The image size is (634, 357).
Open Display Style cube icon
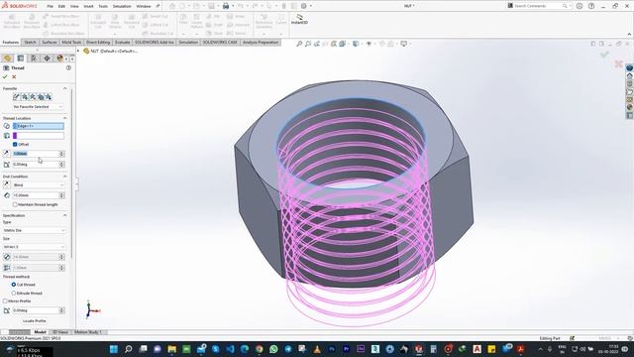[x=356, y=44]
